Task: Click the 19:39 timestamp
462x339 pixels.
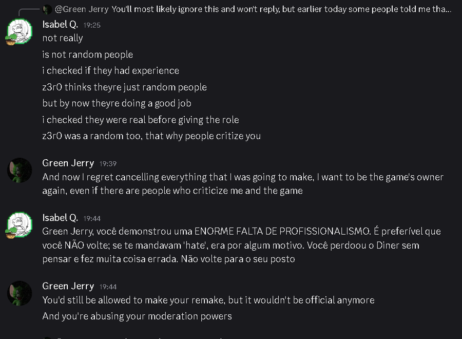Action: click(x=108, y=164)
